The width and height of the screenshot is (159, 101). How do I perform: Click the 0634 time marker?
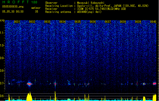click(x=62, y=22)
